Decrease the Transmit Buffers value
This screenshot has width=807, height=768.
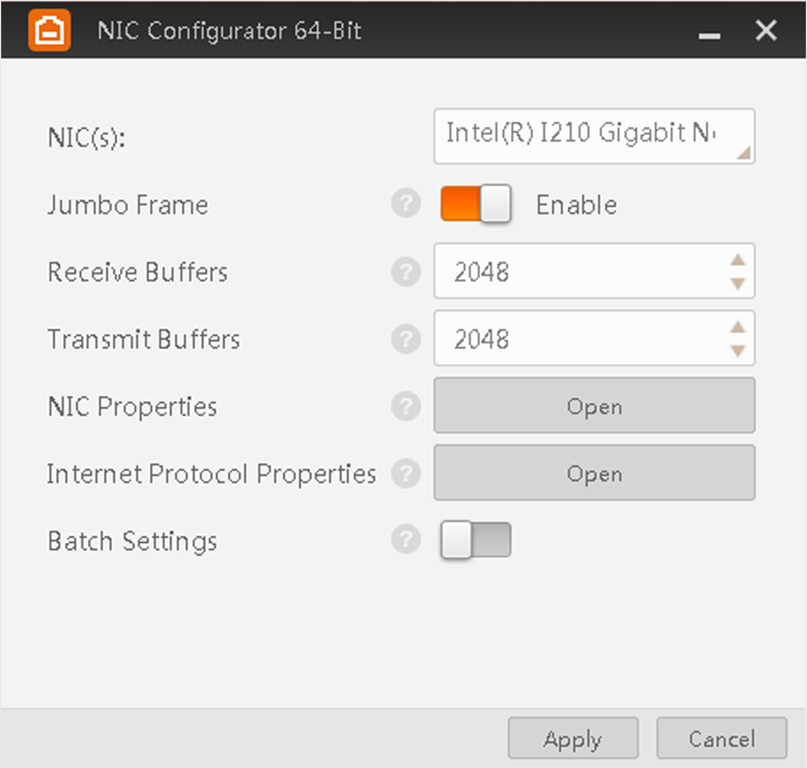pos(737,351)
